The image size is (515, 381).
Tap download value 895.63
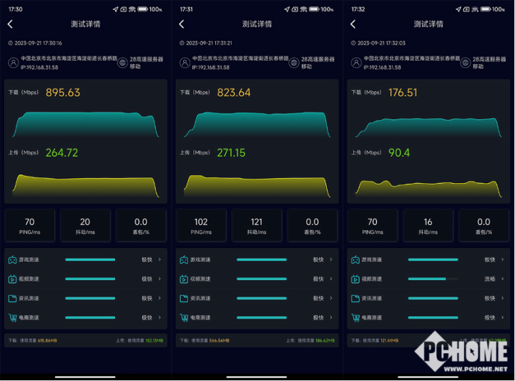click(63, 92)
